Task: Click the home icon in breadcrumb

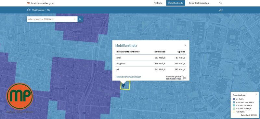Action: pyautogui.click(x=28, y=10)
